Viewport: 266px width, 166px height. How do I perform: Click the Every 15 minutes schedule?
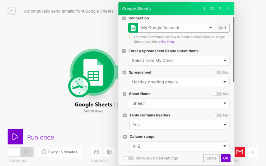(x=60, y=152)
